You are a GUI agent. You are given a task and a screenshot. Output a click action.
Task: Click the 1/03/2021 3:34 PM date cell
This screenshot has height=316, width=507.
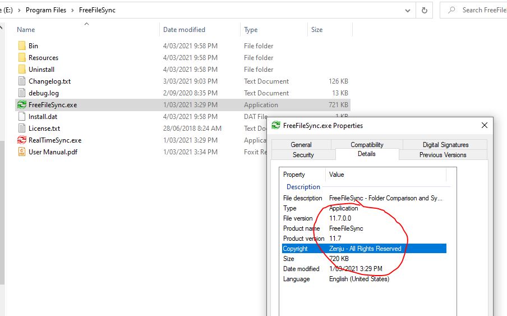click(x=190, y=152)
